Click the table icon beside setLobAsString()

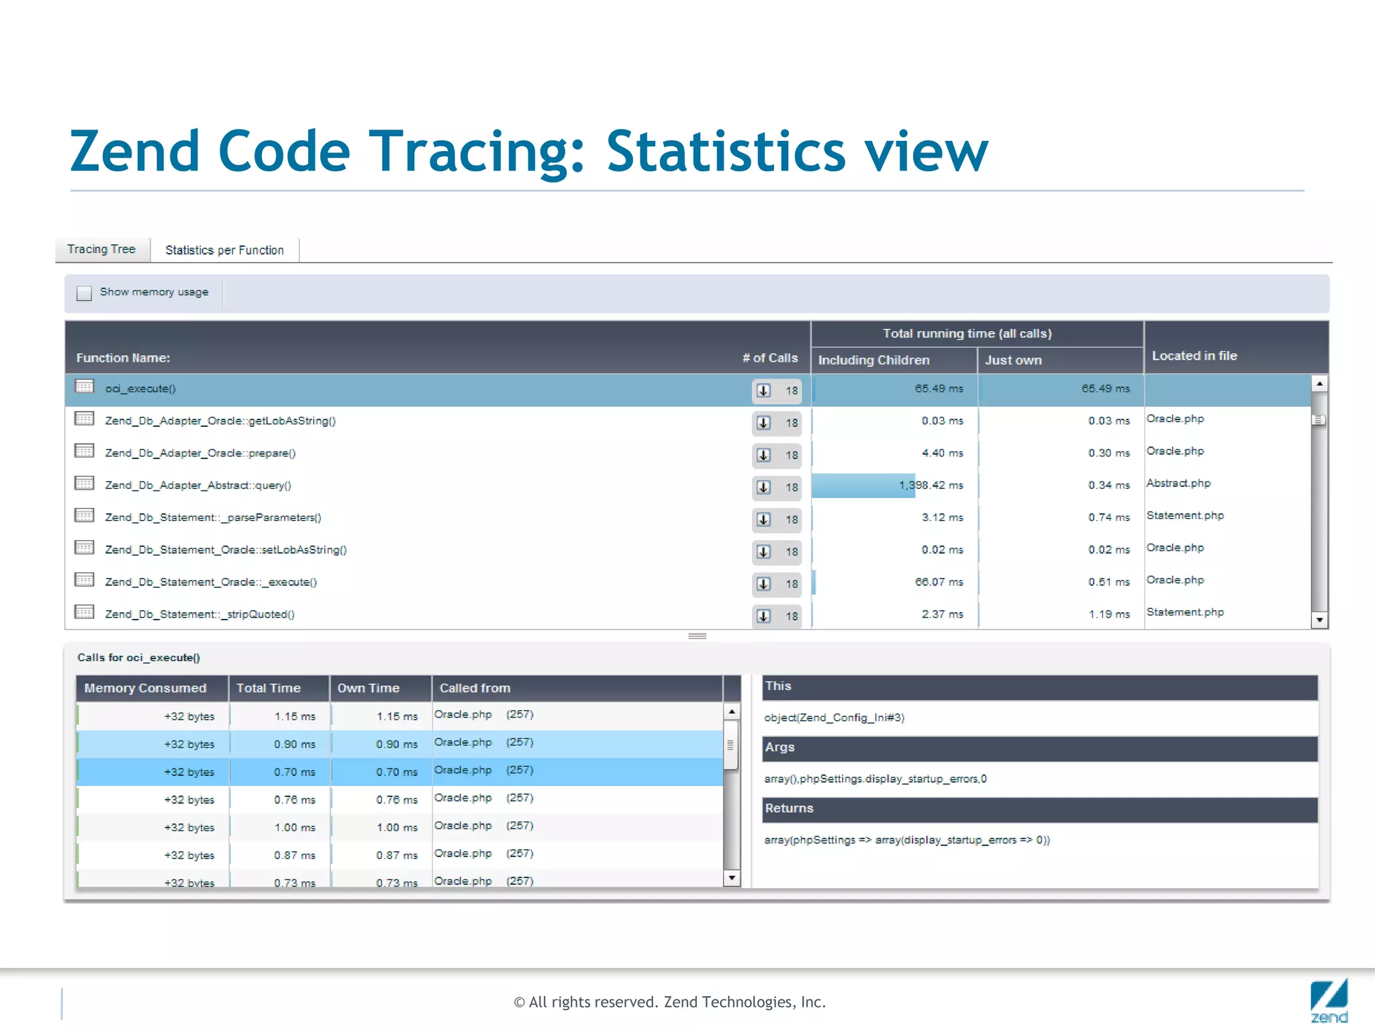click(85, 548)
